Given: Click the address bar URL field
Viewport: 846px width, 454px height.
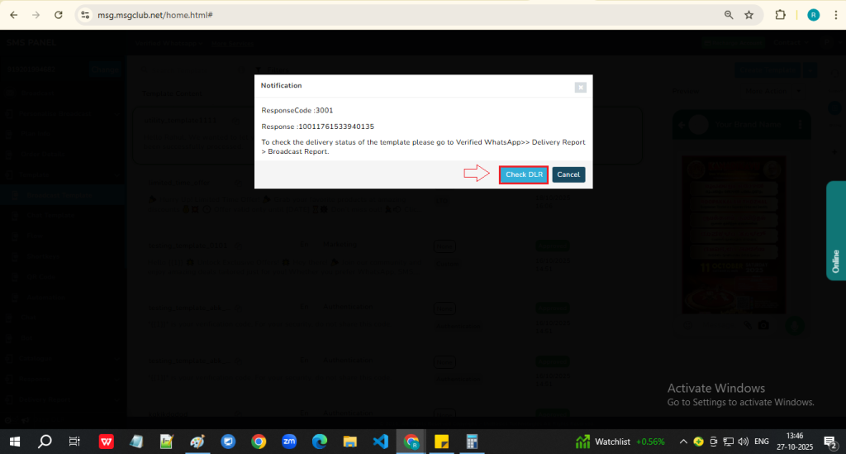Looking at the screenshot, I should pyautogui.click(x=330, y=15).
